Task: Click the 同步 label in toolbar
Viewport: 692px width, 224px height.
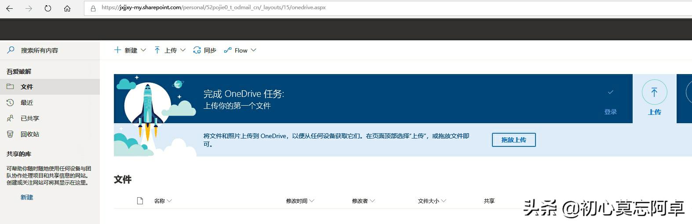Action: [210, 50]
